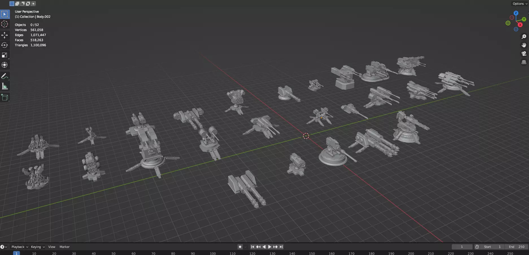Set selection mode to subtract
The height and width of the screenshot is (255, 529).
point(23,4)
